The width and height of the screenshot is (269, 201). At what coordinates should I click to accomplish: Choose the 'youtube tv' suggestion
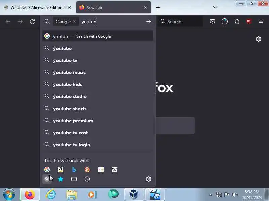coord(98,60)
